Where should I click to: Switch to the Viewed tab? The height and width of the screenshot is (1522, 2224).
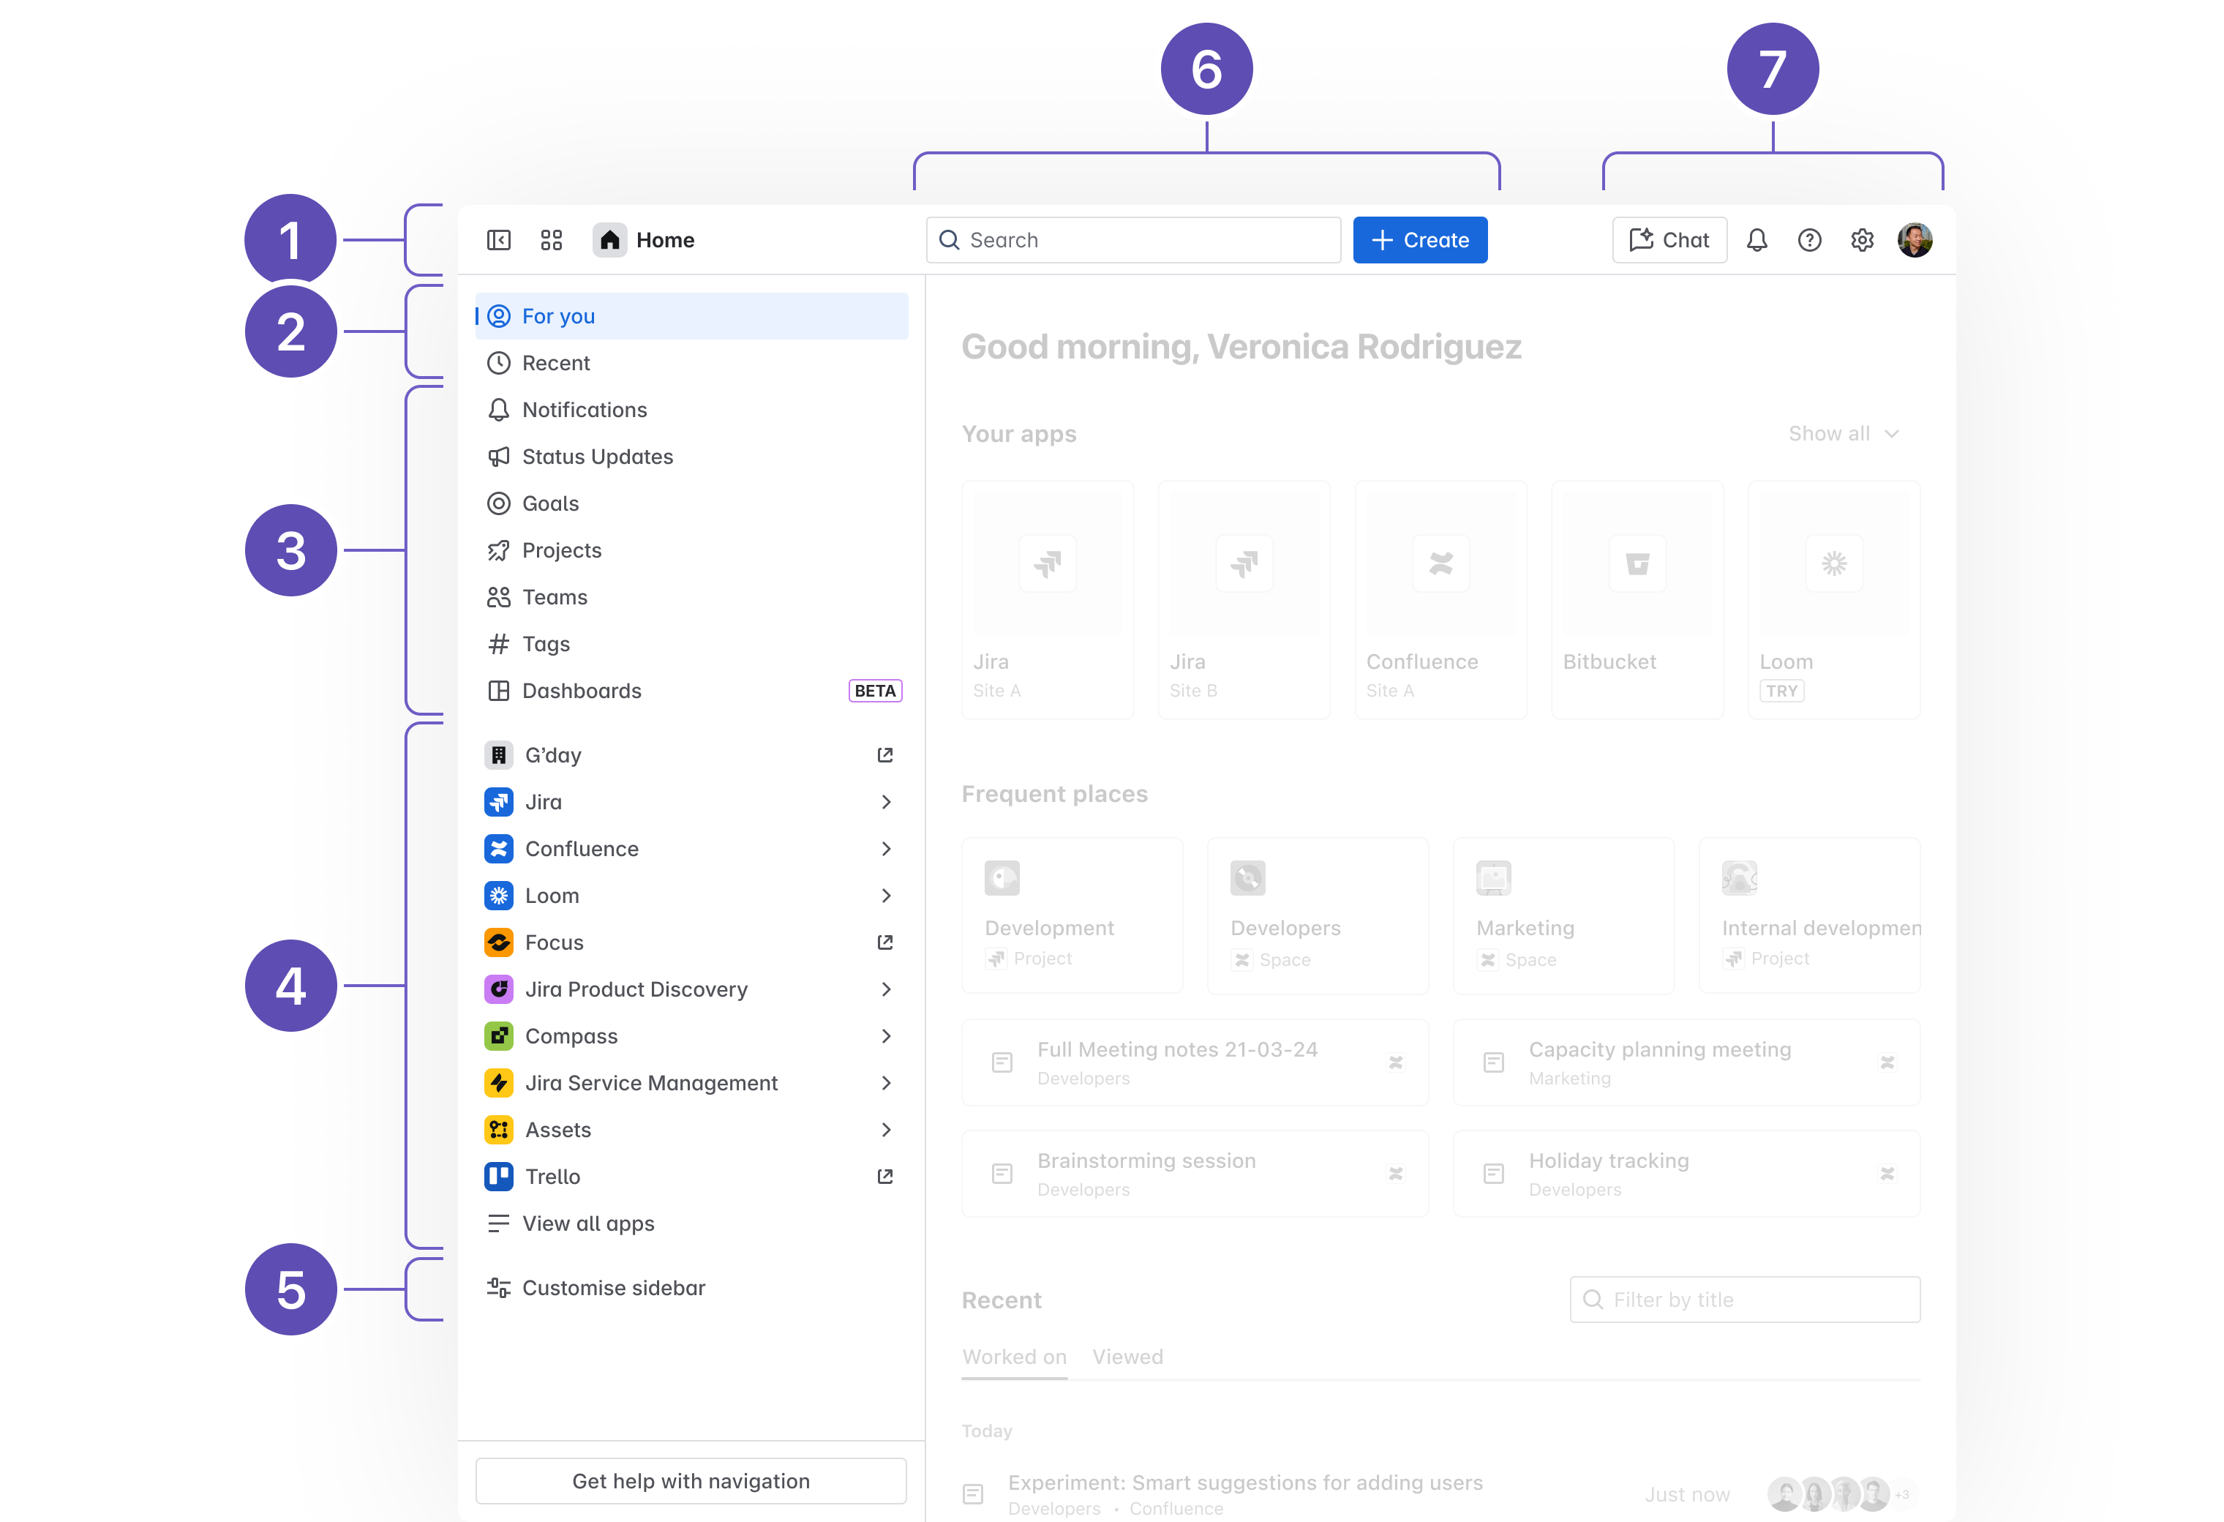[1127, 1357]
